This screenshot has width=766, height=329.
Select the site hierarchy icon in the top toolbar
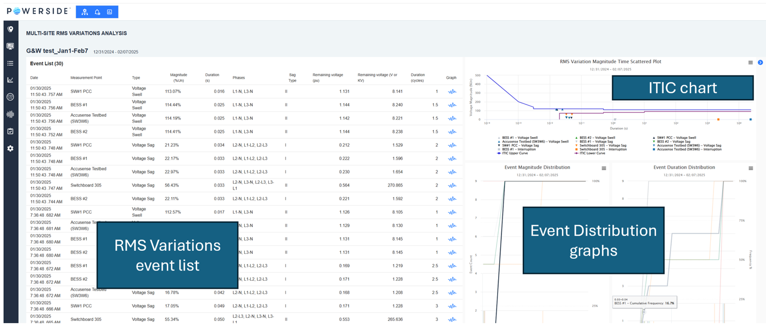pos(85,12)
